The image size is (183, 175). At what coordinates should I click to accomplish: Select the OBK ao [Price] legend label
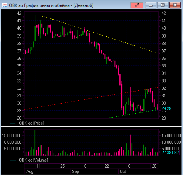tap(32, 123)
